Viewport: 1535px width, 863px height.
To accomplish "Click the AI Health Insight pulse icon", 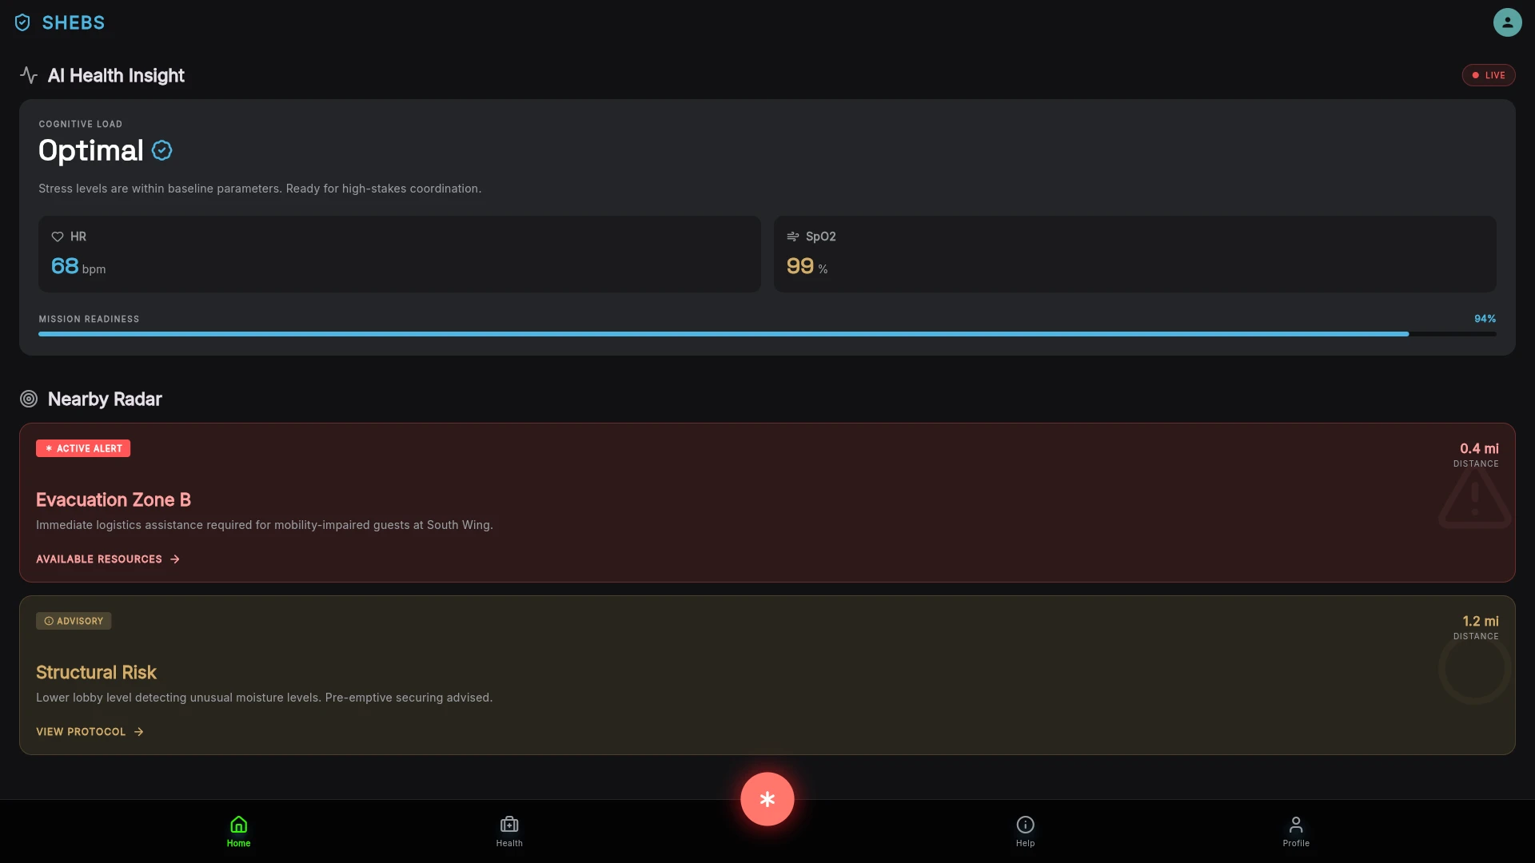I will coord(29,75).
